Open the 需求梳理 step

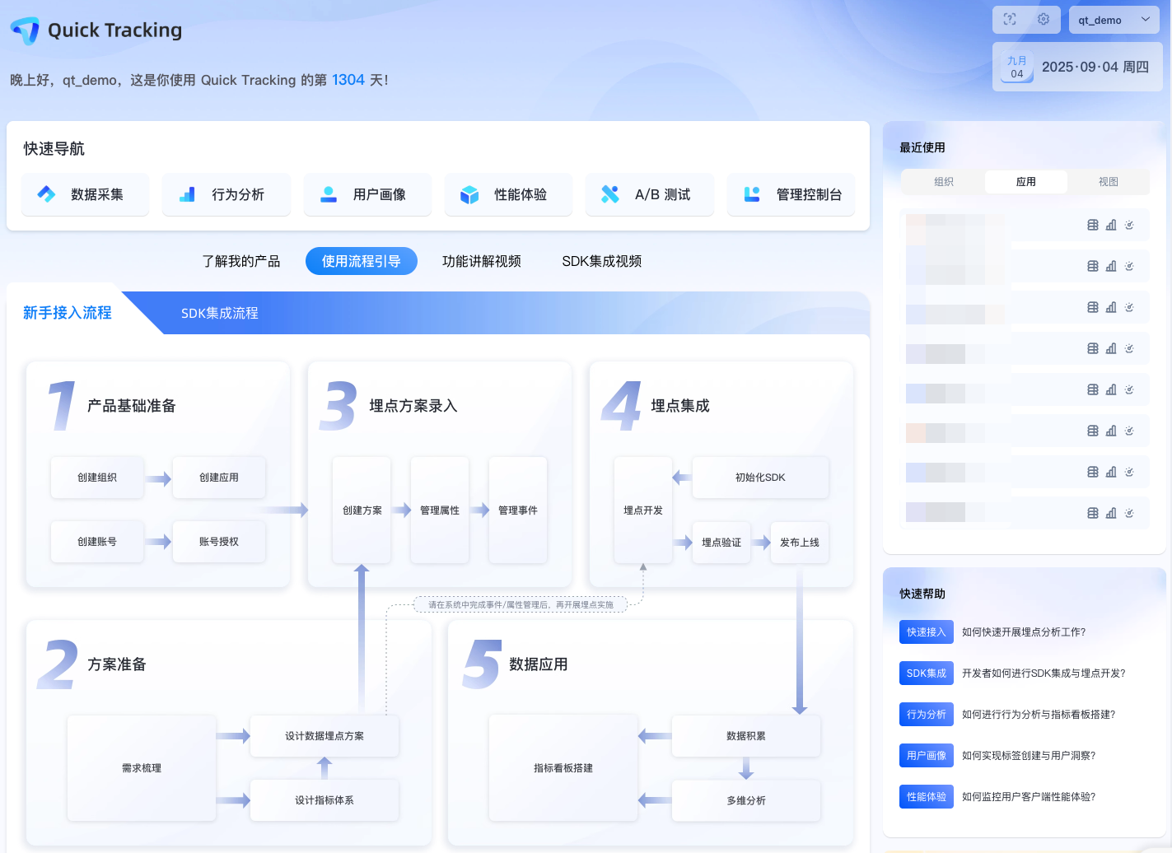[x=142, y=768]
